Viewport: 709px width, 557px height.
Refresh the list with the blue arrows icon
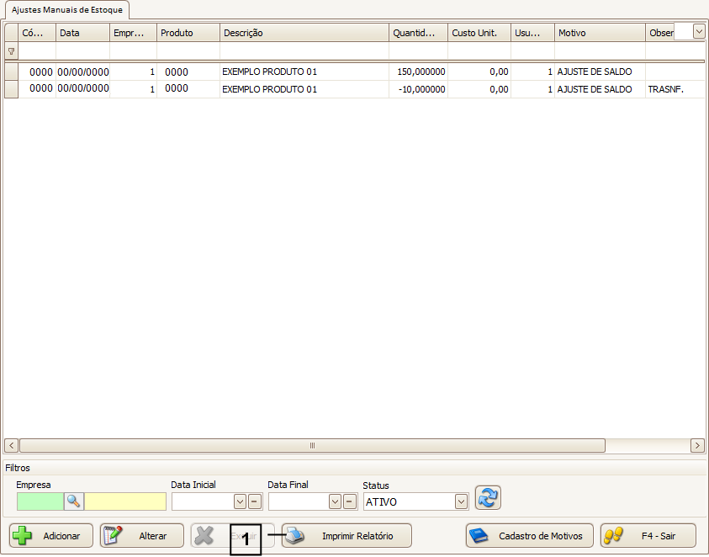pos(488,498)
